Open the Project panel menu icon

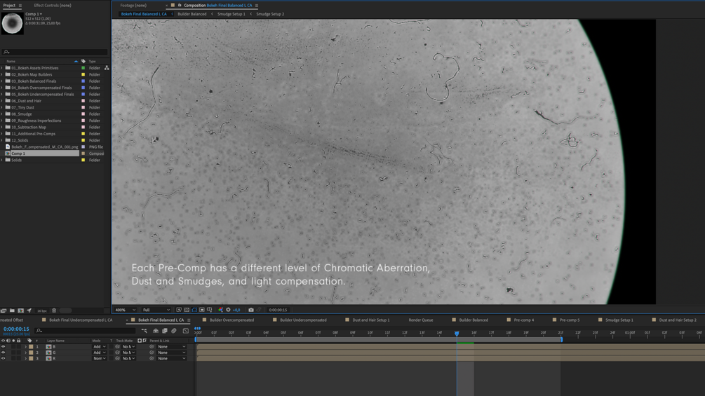pos(20,6)
